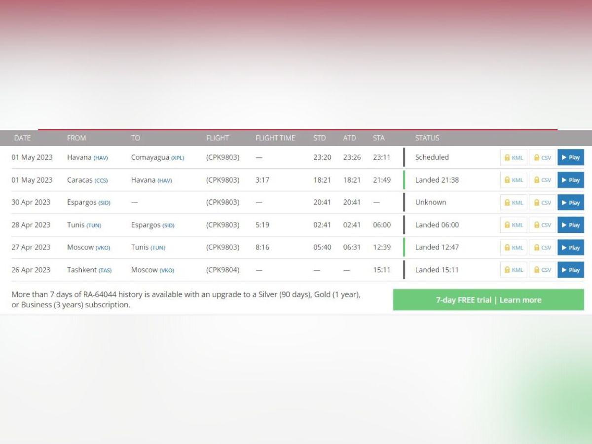Image resolution: width=592 pixels, height=444 pixels.
Task: Download CSV for Tashkent to Moscow flight
Action: tap(542, 270)
